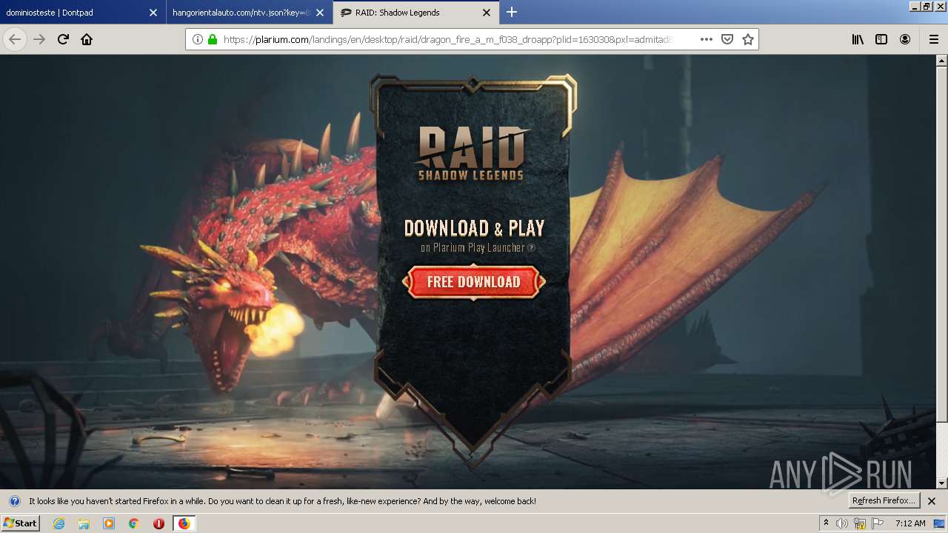The image size is (948, 533).
Task: Bookmark this page with the star
Action: click(x=748, y=39)
